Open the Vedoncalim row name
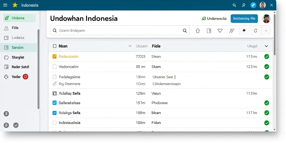 tap(69, 67)
